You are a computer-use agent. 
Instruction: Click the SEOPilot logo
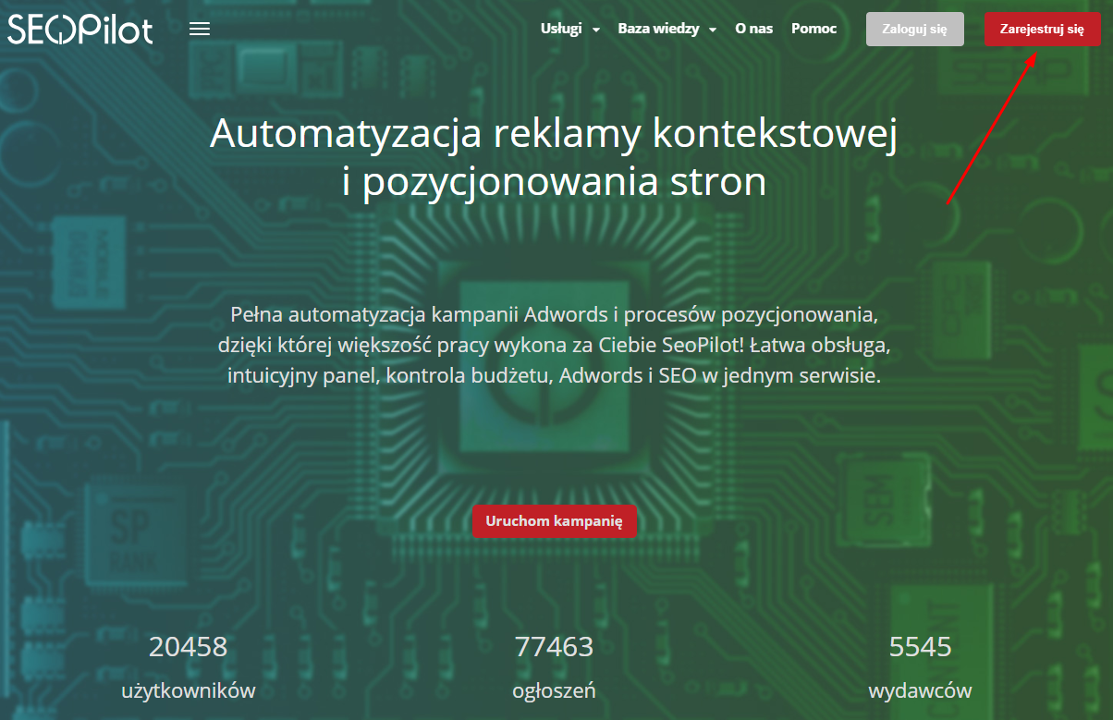pos(80,29)
